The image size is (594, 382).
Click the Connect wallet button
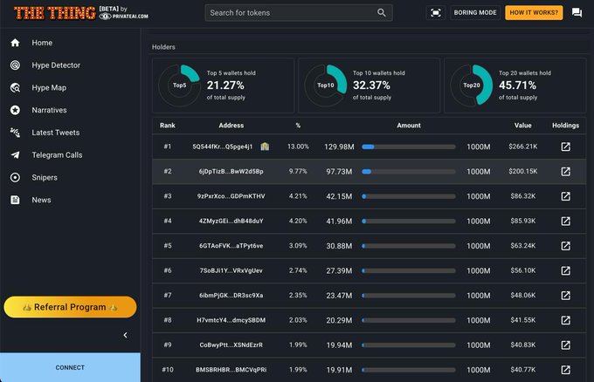[70, 367]
